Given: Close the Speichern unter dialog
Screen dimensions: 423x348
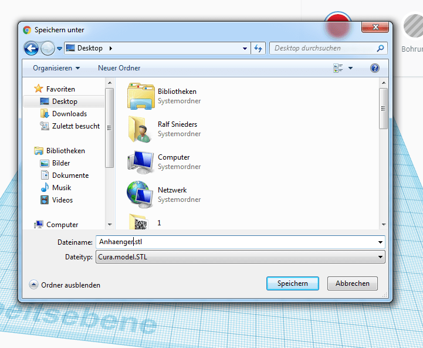Looking at the screenshot, I should (x=375, y=27).
